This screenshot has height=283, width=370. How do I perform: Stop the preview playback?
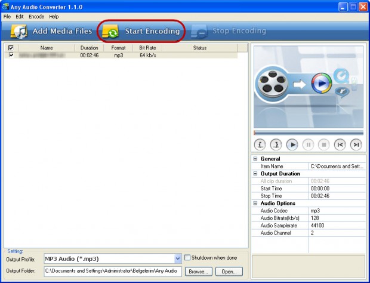click(x=323, y=144)
